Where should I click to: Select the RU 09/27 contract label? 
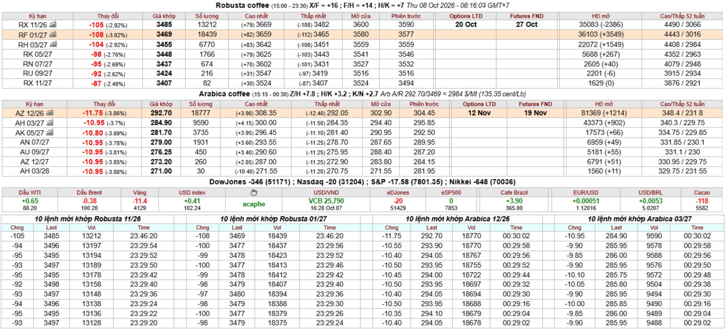38,73
